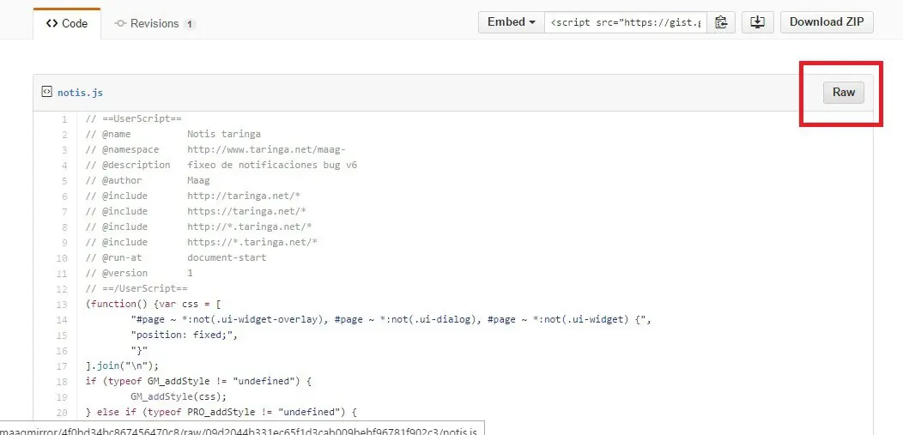Click the '@include http://taringa.net/*' line
Viewport: 903px width, 435px height.
click(x=193, y=196)
